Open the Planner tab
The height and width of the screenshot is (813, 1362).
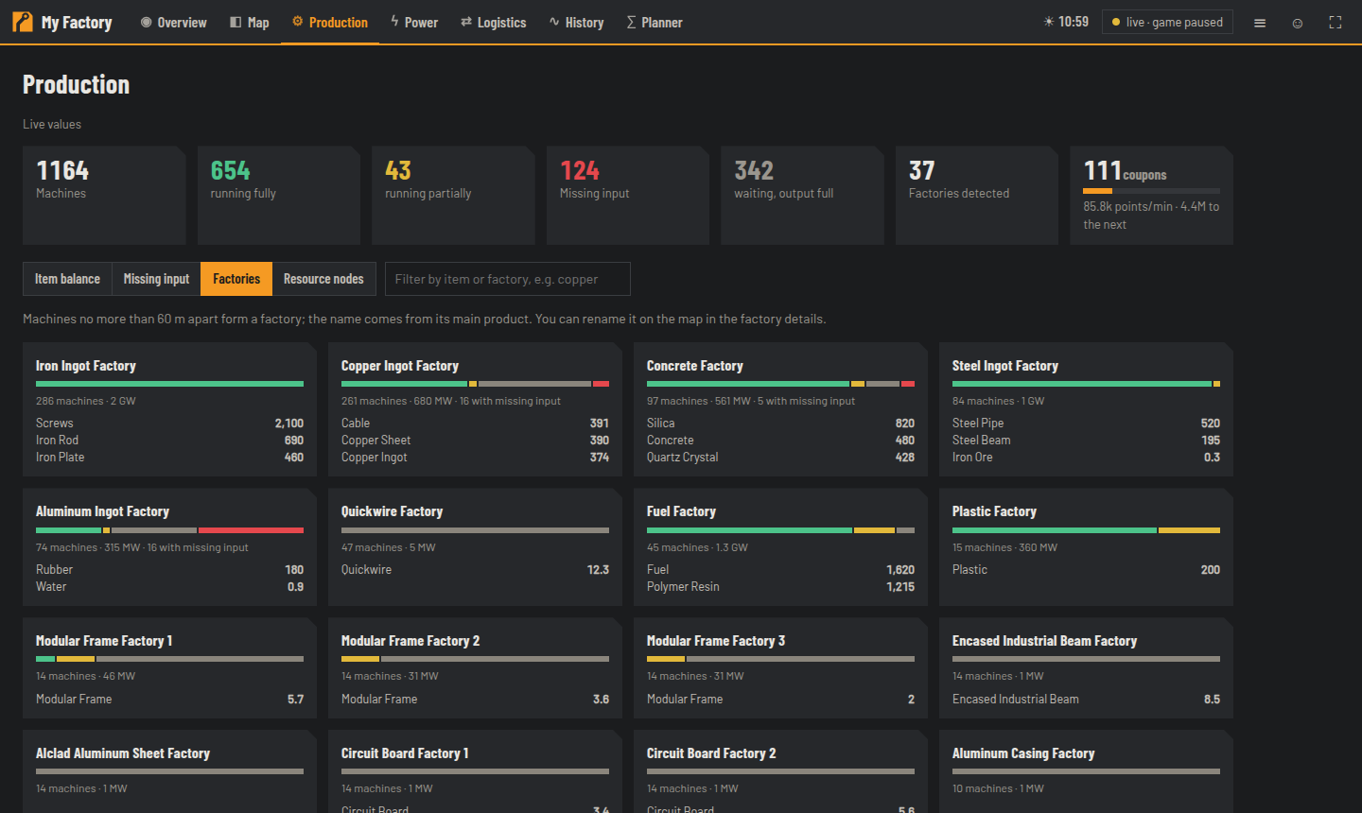click(x=655, y=23)
